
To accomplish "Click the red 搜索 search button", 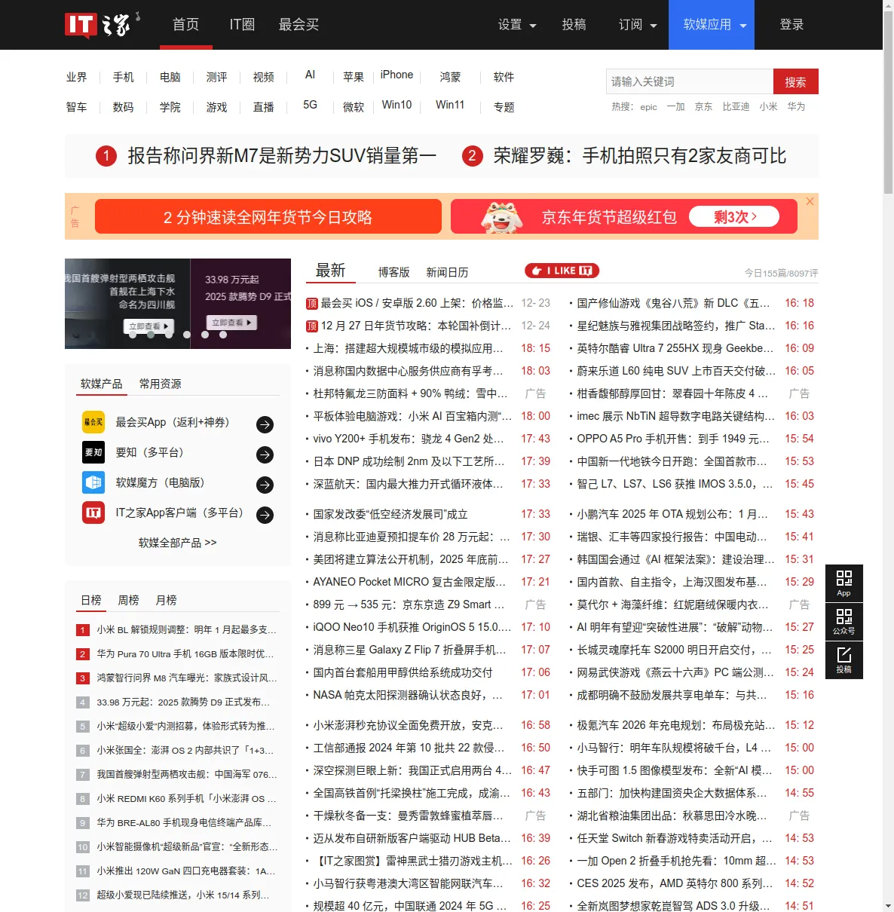I will [795, 81].
